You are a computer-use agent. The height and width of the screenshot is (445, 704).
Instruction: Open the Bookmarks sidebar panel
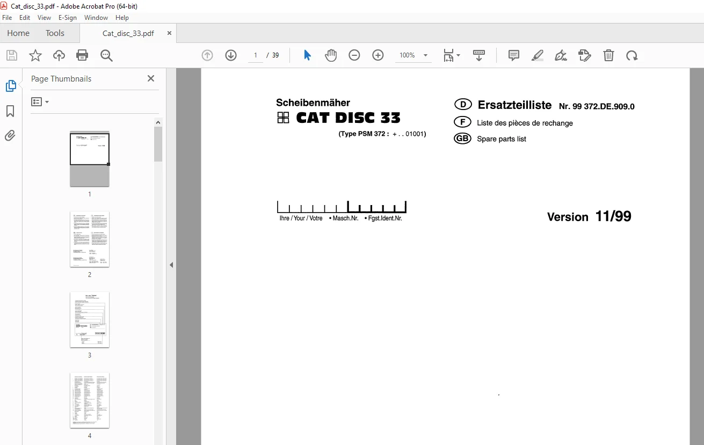click(10, 111)
